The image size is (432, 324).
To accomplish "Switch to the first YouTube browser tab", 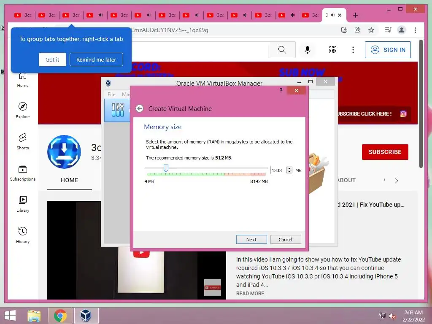I will click(23, 15).
